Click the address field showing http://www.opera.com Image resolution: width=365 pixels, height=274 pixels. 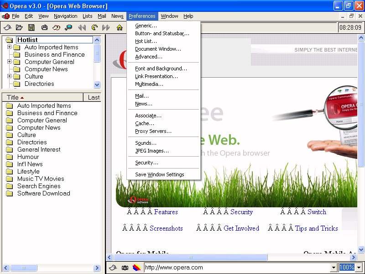[x=237, y=268]
